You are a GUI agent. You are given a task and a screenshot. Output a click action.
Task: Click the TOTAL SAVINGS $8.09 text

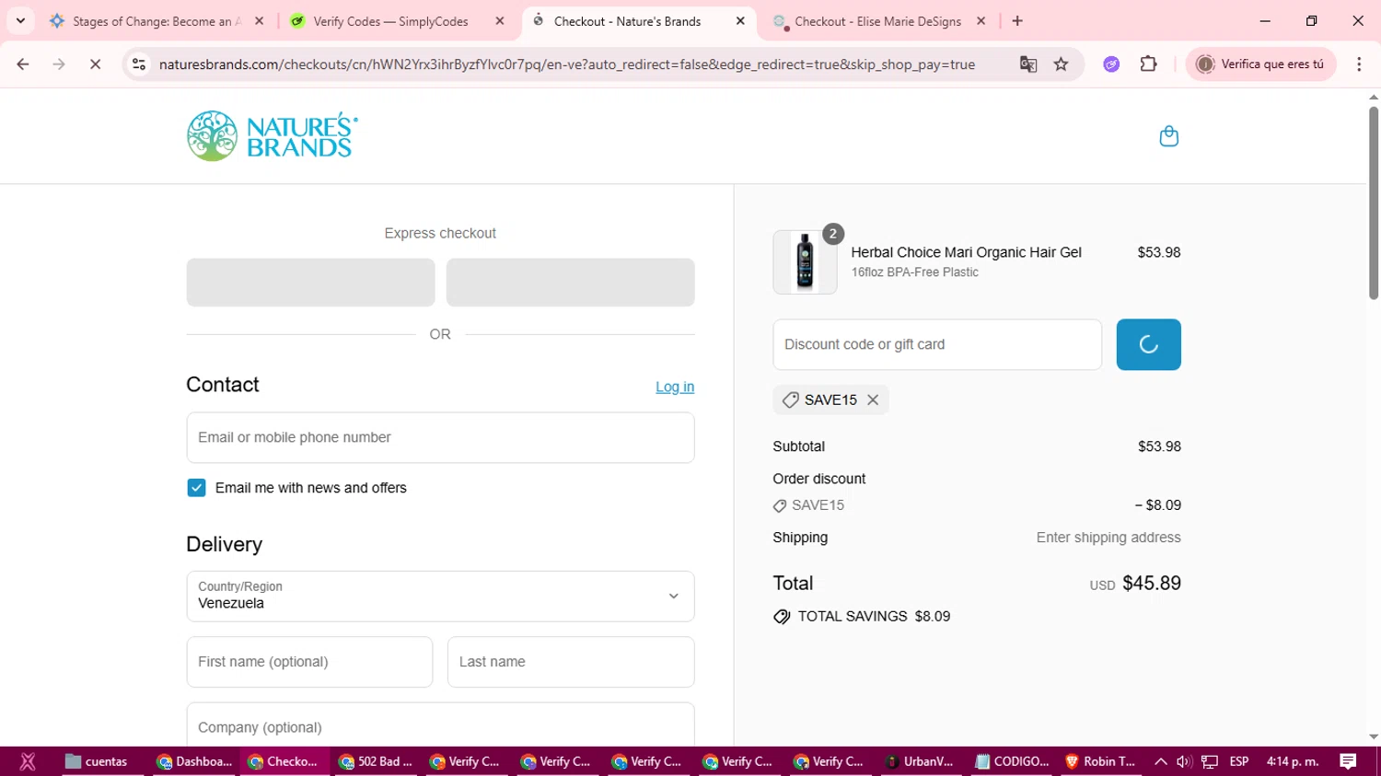click(874, 617)
